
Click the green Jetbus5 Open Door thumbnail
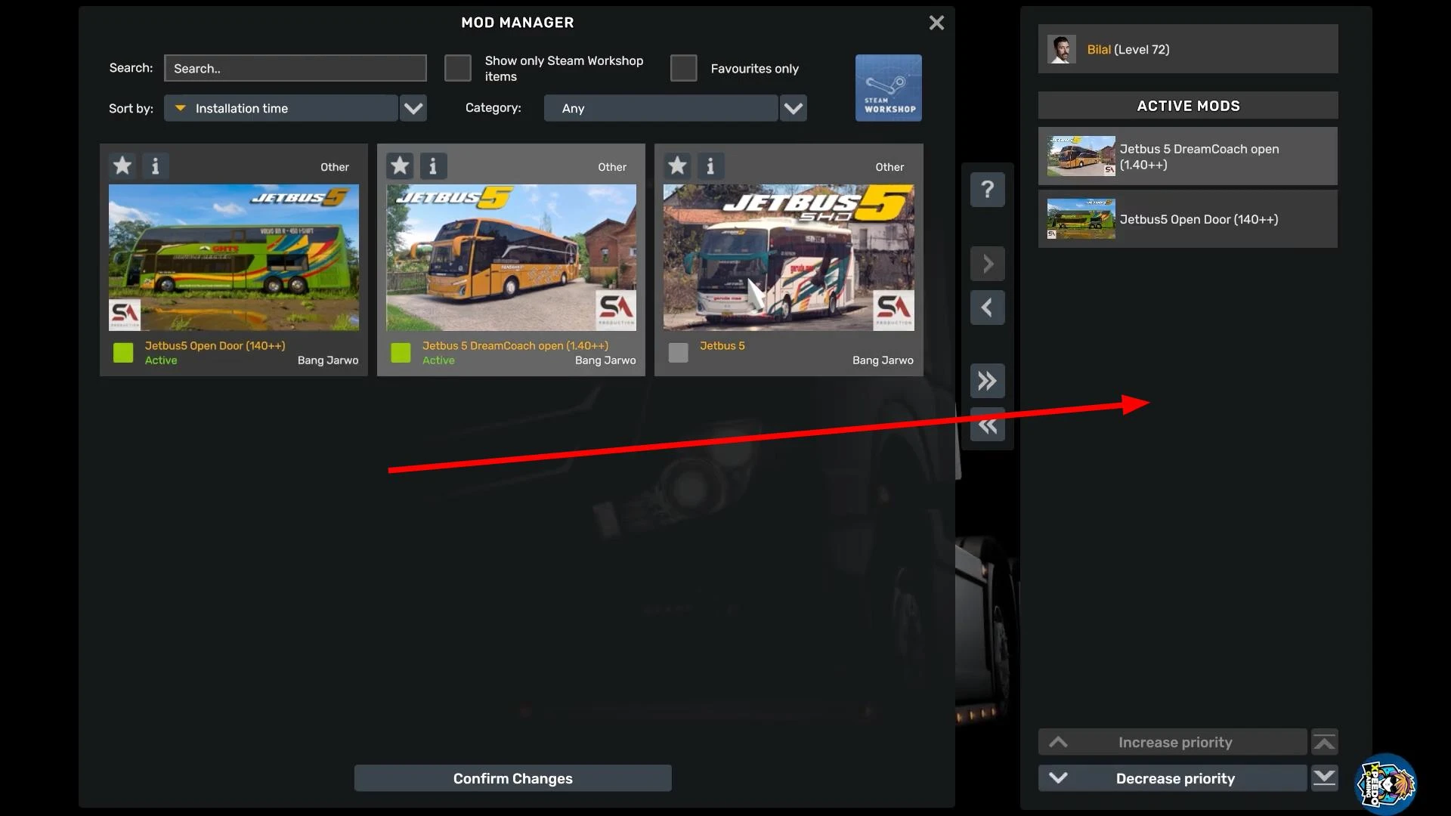[234, 258]
